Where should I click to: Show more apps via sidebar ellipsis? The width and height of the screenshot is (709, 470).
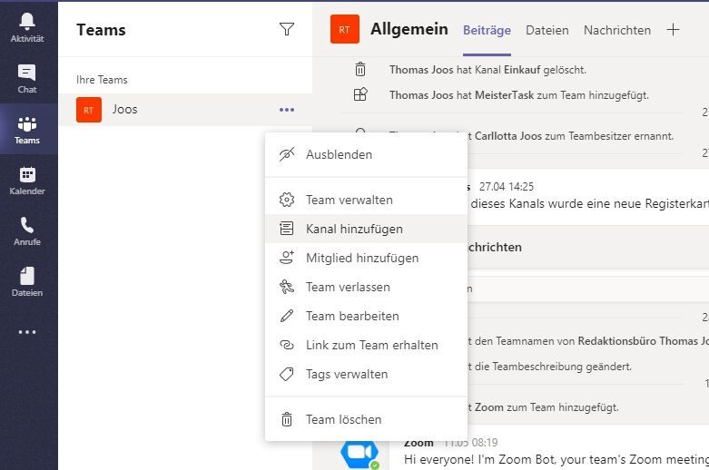27,332
